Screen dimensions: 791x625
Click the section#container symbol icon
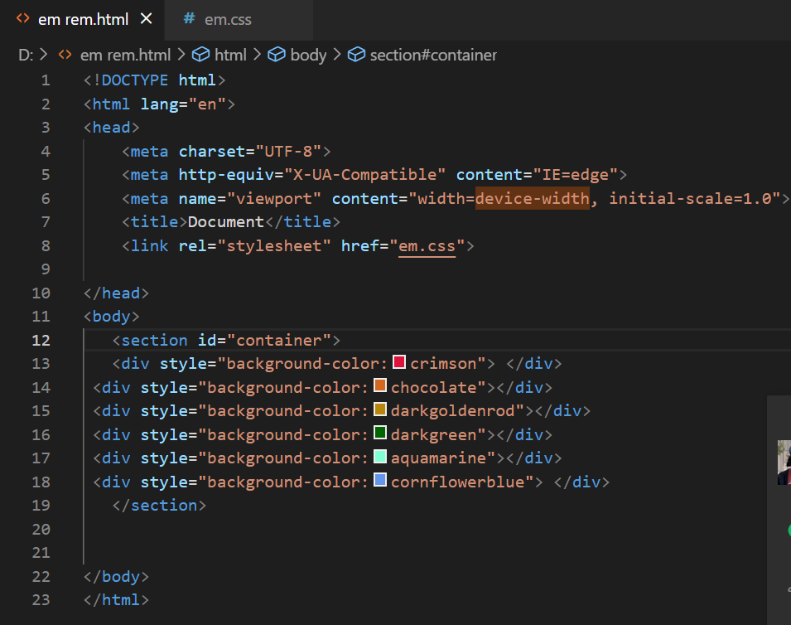[x=356, y=55]
